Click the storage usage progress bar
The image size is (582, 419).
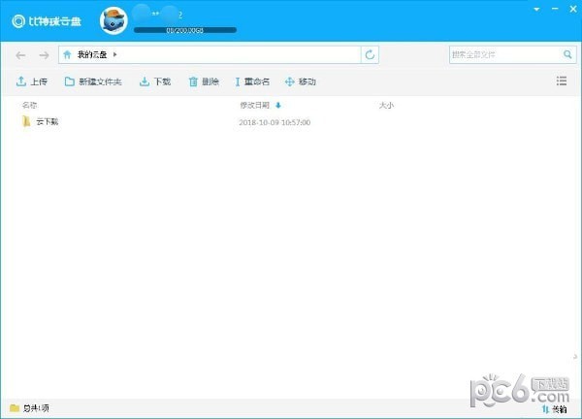click(184, 31)
